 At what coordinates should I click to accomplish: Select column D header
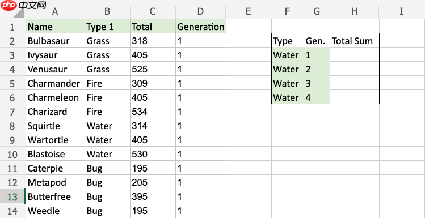point(200,11)
